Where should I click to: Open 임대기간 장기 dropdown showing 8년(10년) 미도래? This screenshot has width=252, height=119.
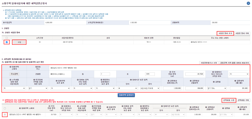(150, 88)
